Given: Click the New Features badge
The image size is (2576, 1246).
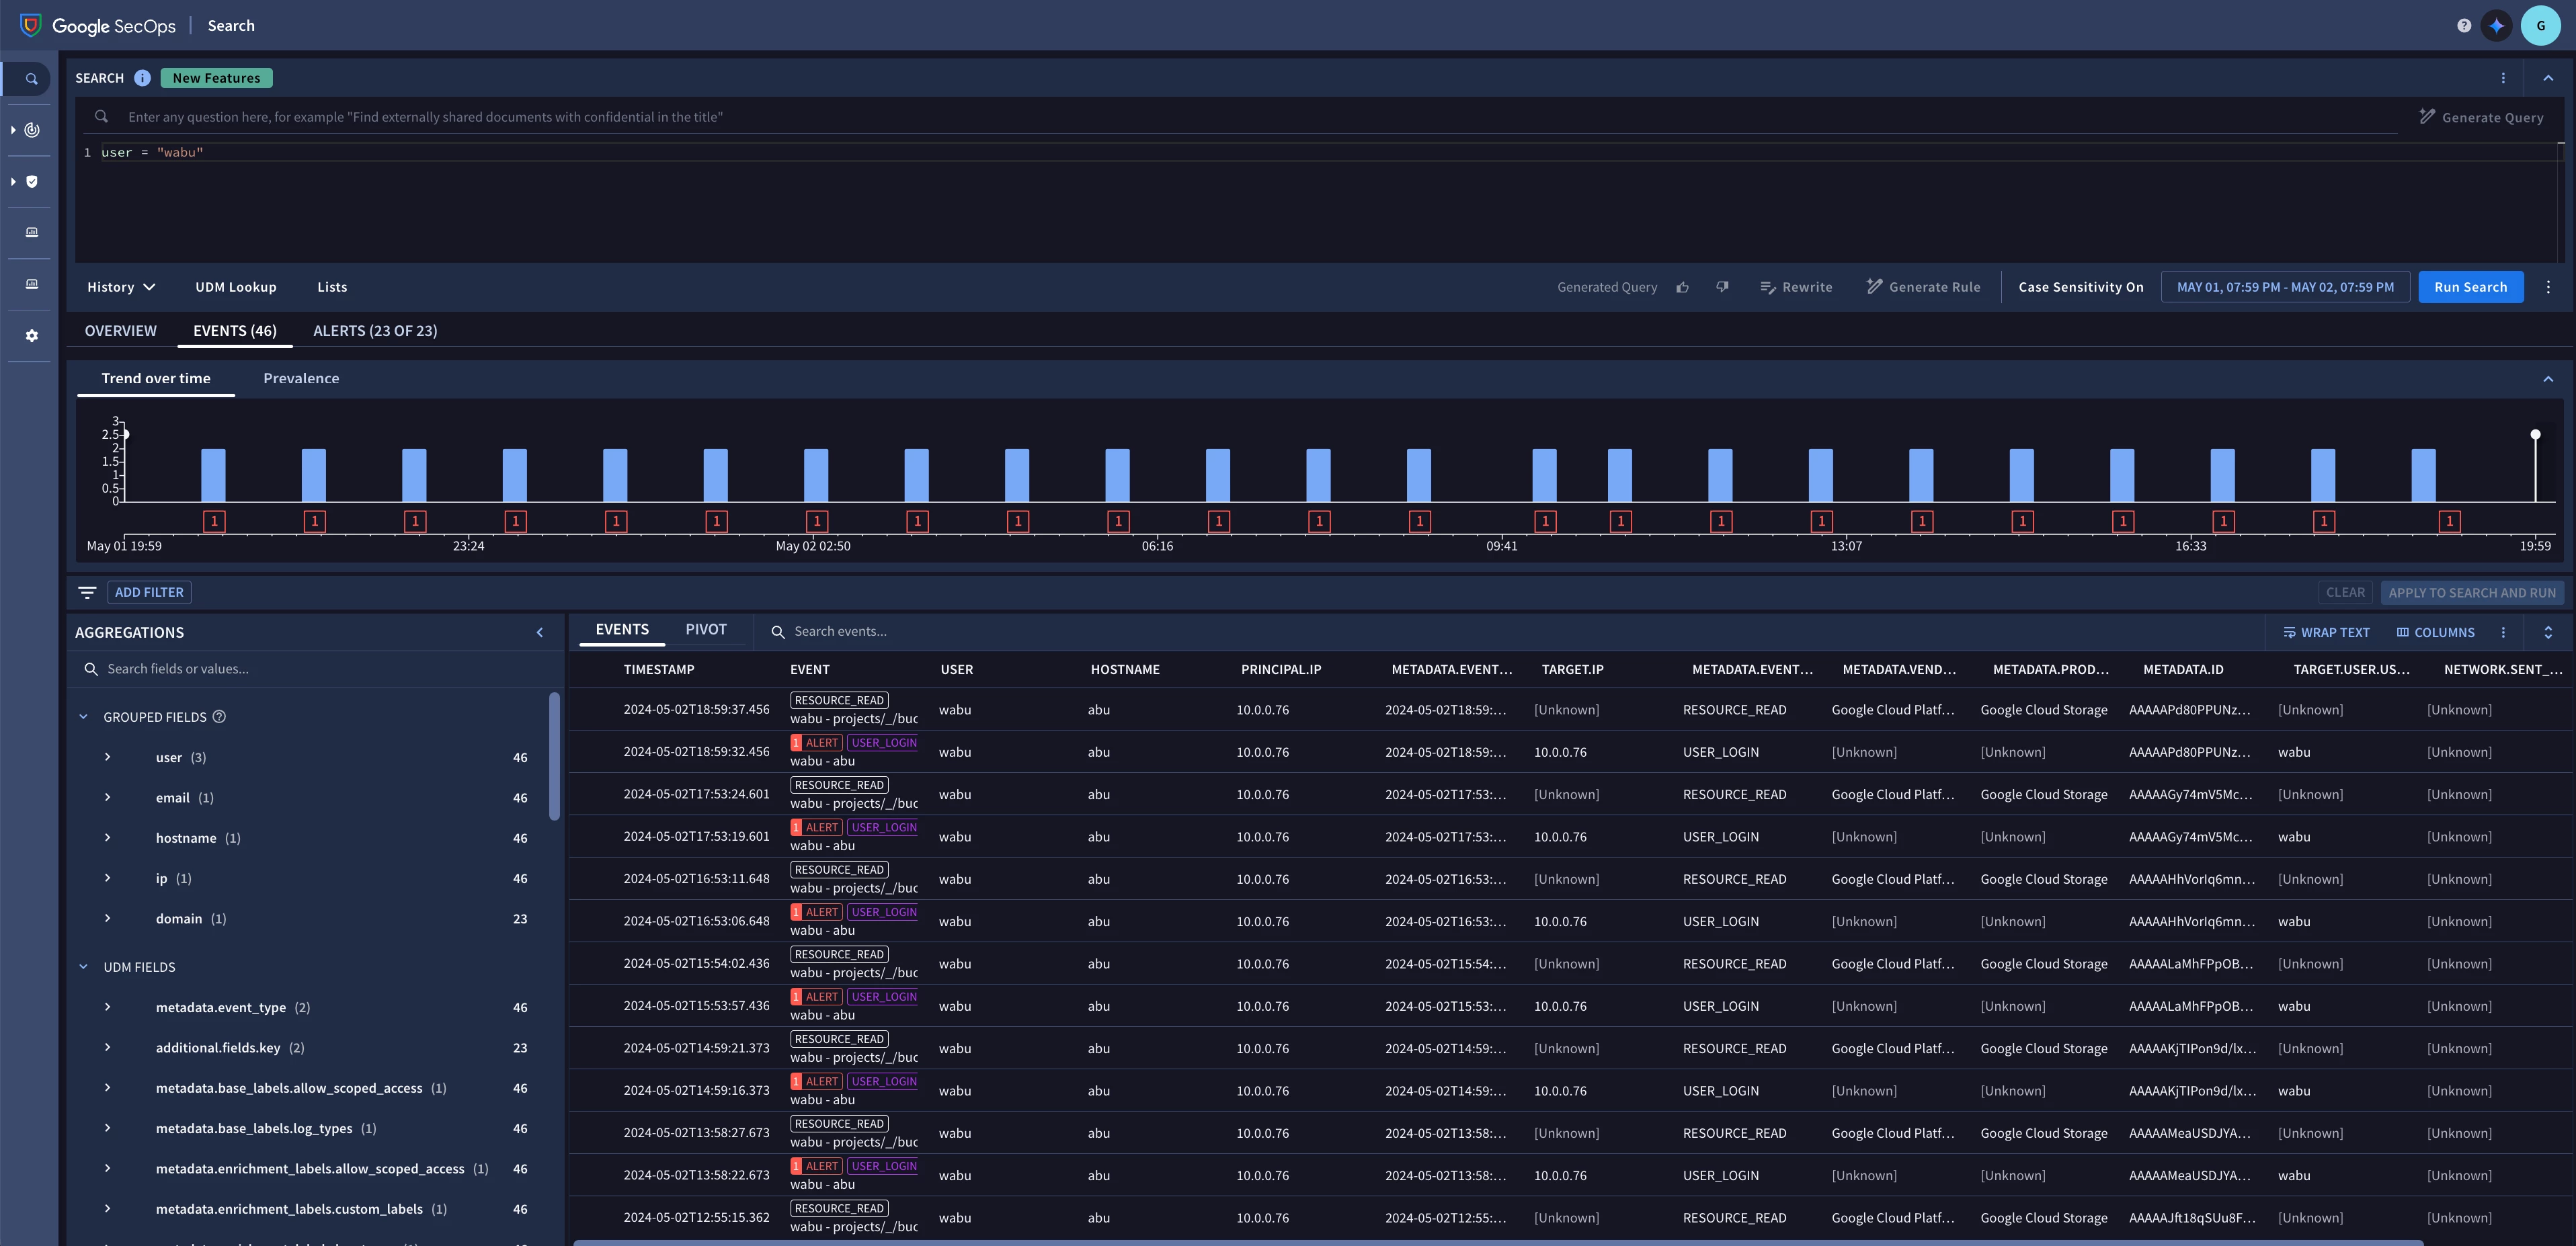Looking at the screenshot, I should pos(216,78).
